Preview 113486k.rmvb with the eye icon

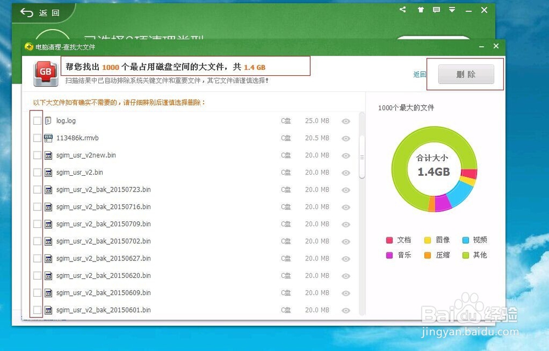[x=346, y=138]
